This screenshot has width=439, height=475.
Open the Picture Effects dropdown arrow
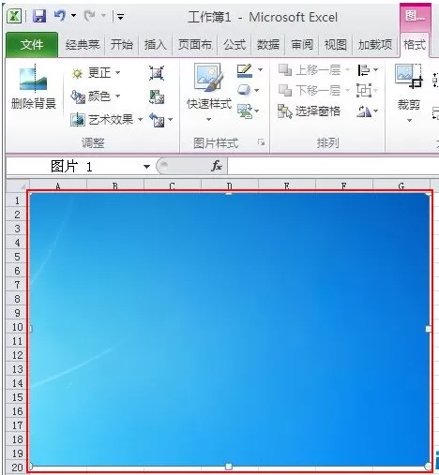click(x=256, y=91)
